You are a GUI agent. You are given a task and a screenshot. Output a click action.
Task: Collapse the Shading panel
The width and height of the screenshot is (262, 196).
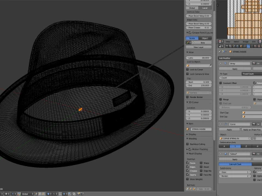pos(187,138)
